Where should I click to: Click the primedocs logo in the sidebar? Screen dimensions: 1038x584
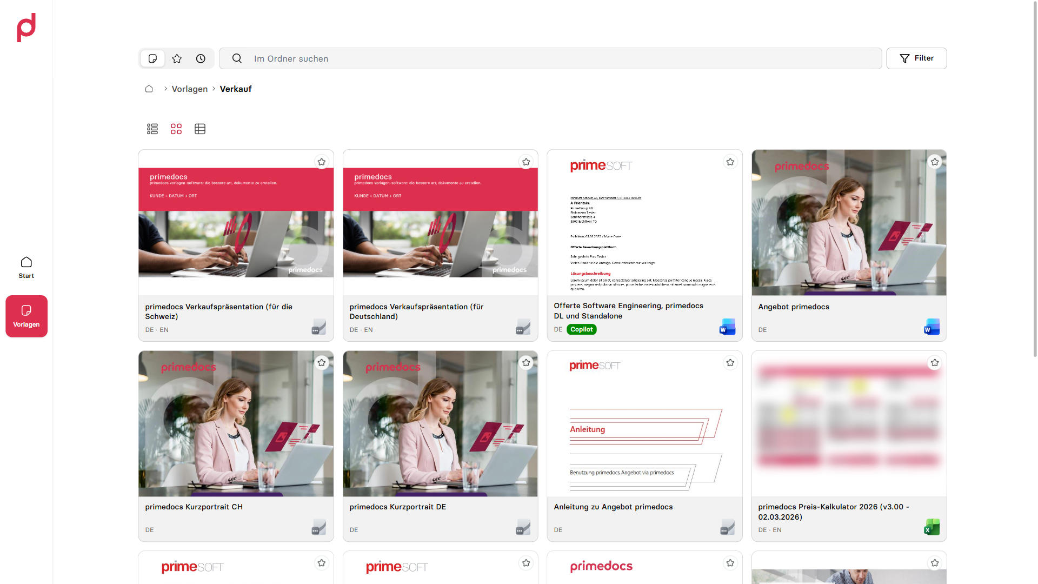[26, 28]
